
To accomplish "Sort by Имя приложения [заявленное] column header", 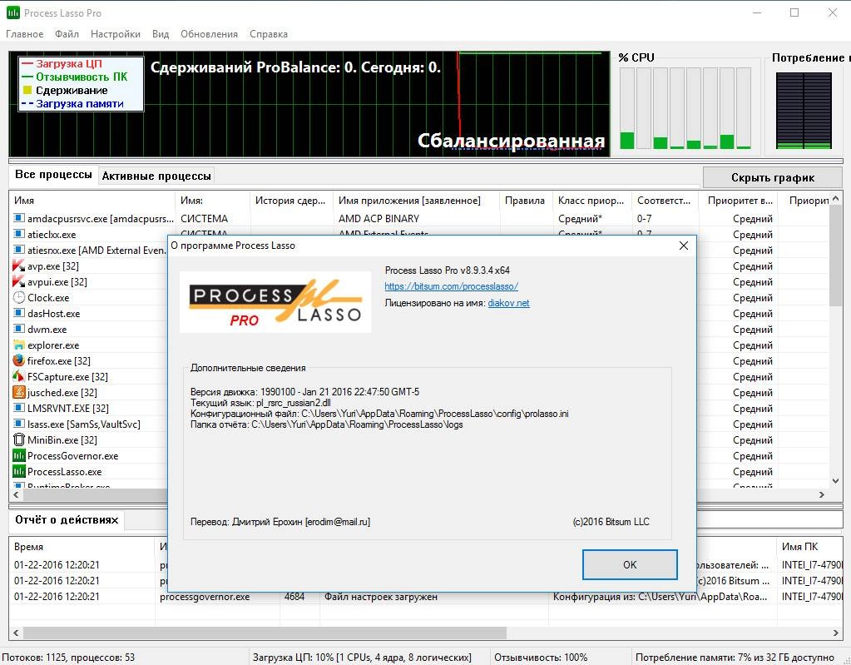I will click(416, 201).
